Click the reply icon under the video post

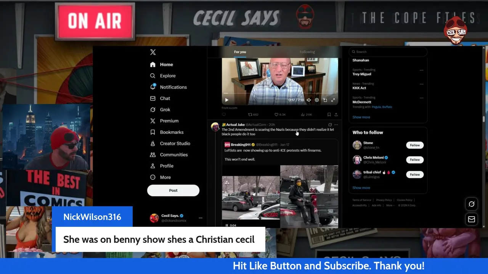224,114
